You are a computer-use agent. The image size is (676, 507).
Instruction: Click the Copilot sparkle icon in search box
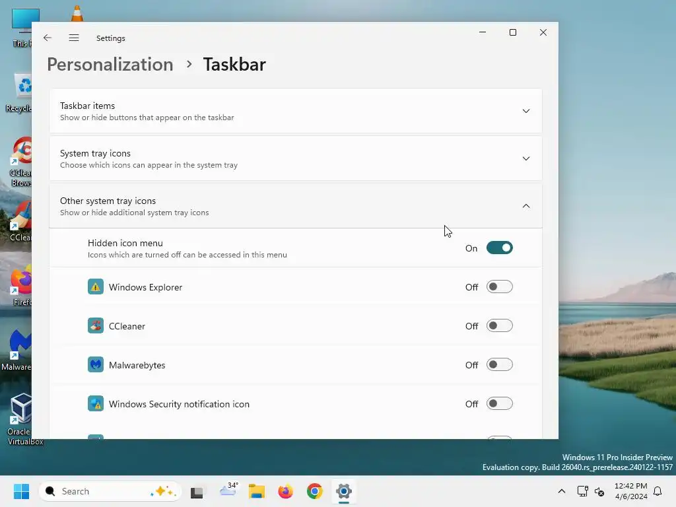[163, 491]
